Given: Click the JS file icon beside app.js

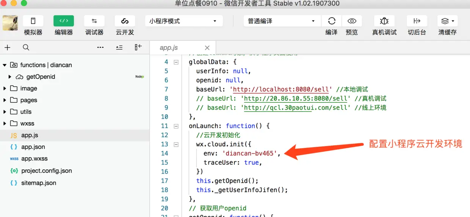Looking at the screenshot, I should click(x=14, y=135).
